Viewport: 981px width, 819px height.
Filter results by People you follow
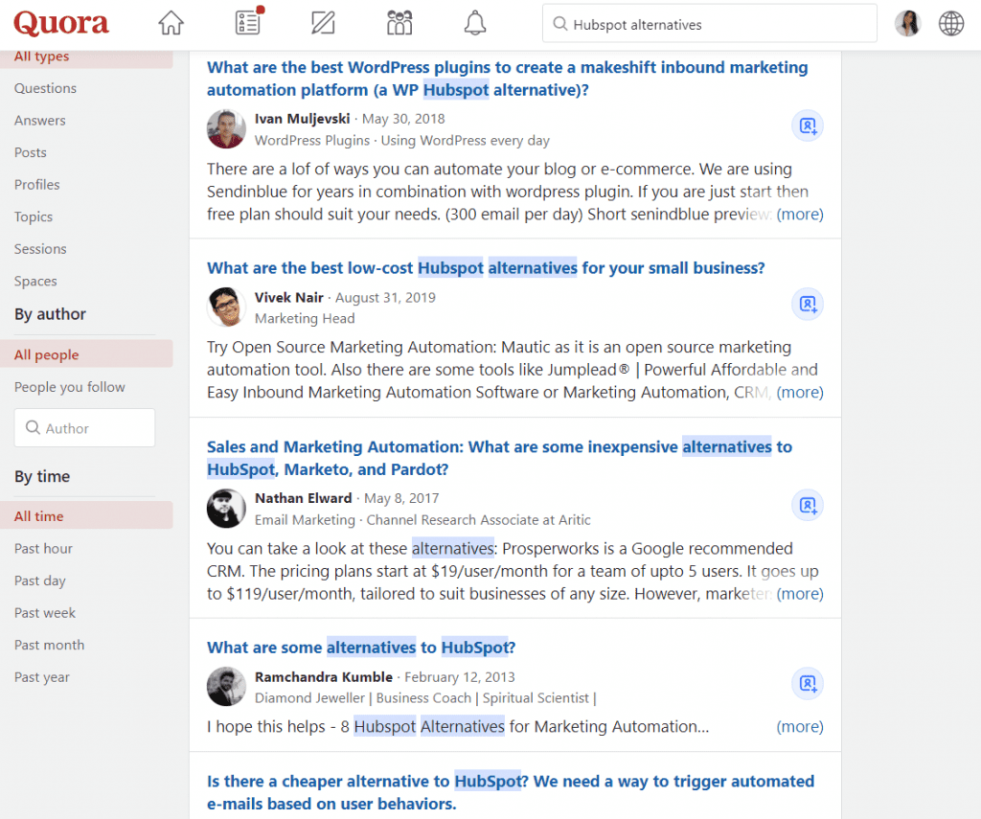point(70,387)
